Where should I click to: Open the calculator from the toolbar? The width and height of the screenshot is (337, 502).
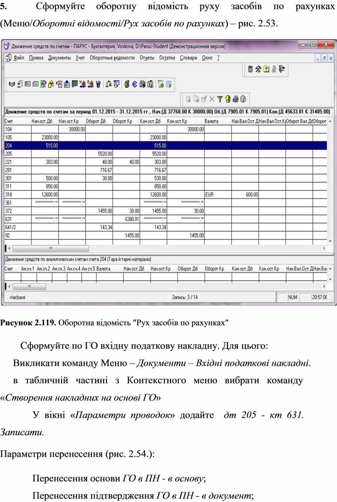[251, 69]
